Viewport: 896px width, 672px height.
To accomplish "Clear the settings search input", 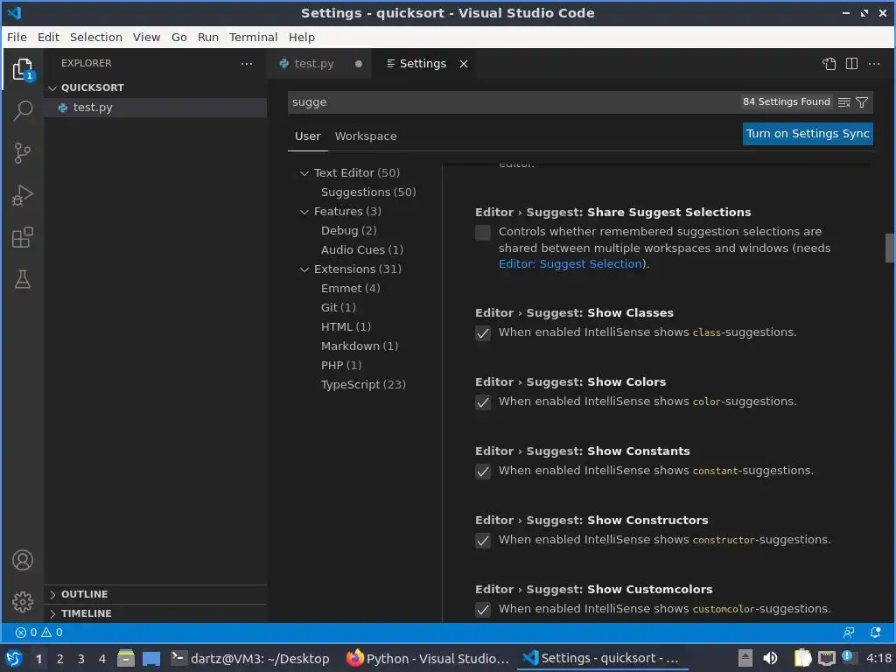I will point(844,102).
